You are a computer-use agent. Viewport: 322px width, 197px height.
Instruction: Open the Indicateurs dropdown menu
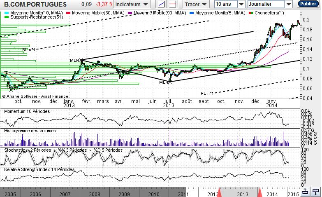coord(132,4)
